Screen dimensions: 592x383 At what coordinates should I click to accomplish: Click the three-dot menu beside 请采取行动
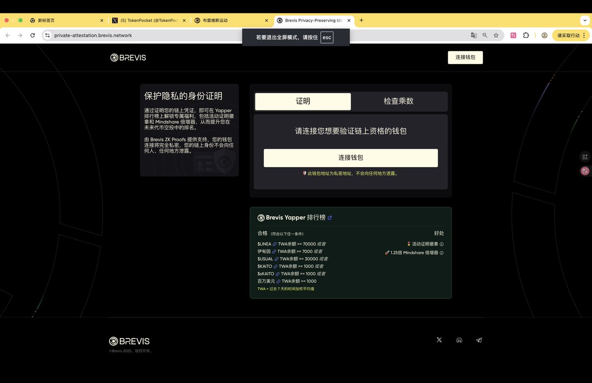coord(584,35)
